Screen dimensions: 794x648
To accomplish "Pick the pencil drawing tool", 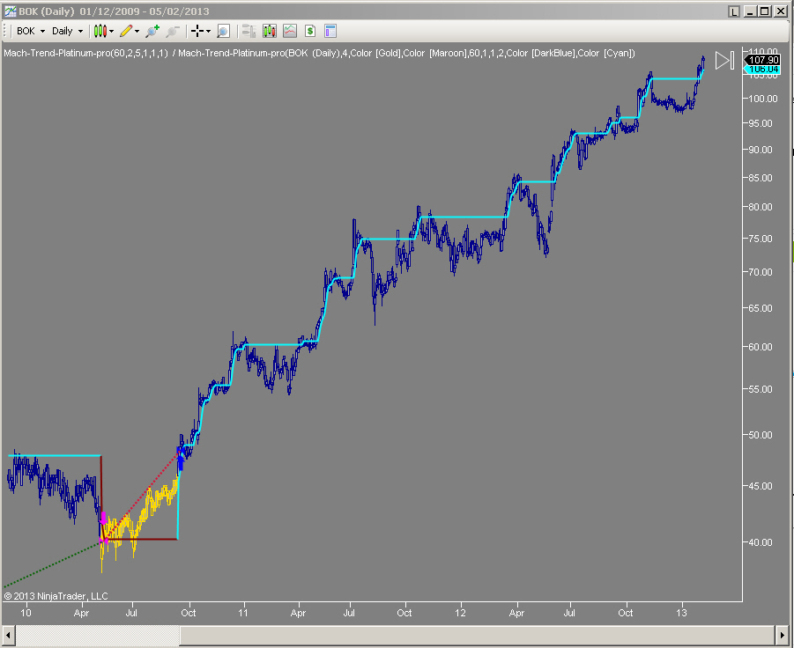I will 126,31.
